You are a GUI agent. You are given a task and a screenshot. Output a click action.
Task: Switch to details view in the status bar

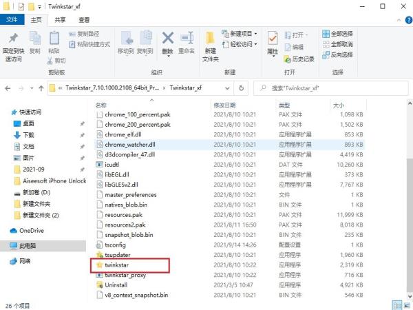point(397,305)
